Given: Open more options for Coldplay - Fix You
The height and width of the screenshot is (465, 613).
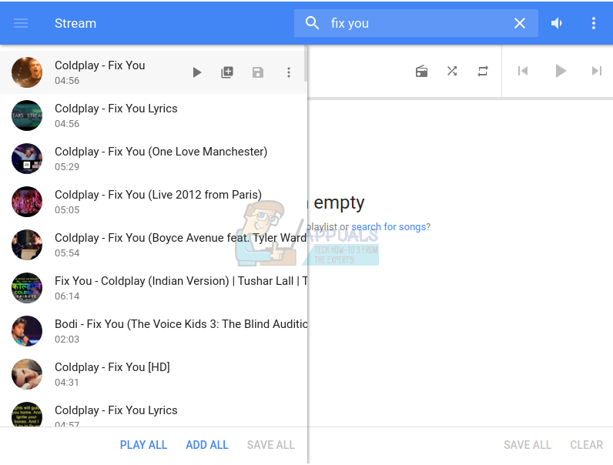Looking at the screenshot, I should click(289, 72).
